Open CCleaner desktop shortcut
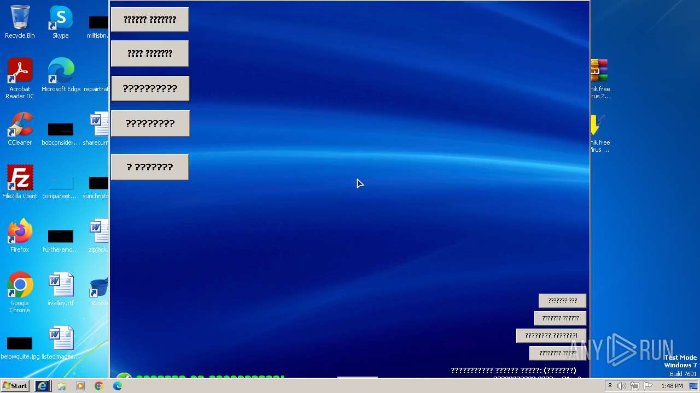This screenshot has height=393, width=700. click(x=20, y=129)
